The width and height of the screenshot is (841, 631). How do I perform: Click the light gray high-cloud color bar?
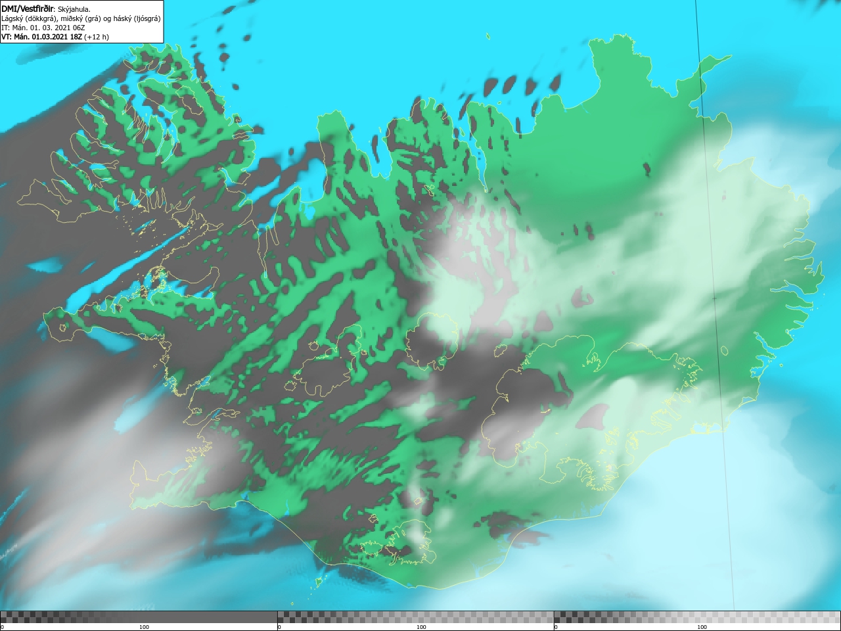coord(697,617)
